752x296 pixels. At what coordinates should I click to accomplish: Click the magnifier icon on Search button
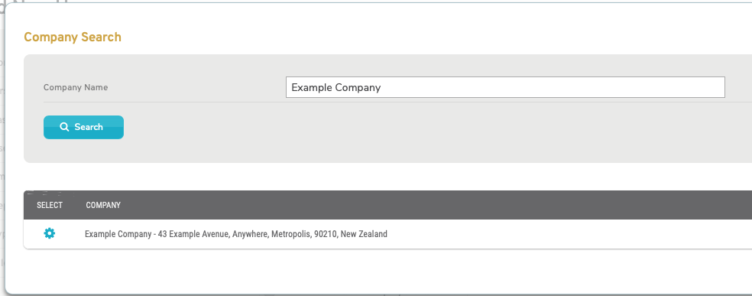64,127
